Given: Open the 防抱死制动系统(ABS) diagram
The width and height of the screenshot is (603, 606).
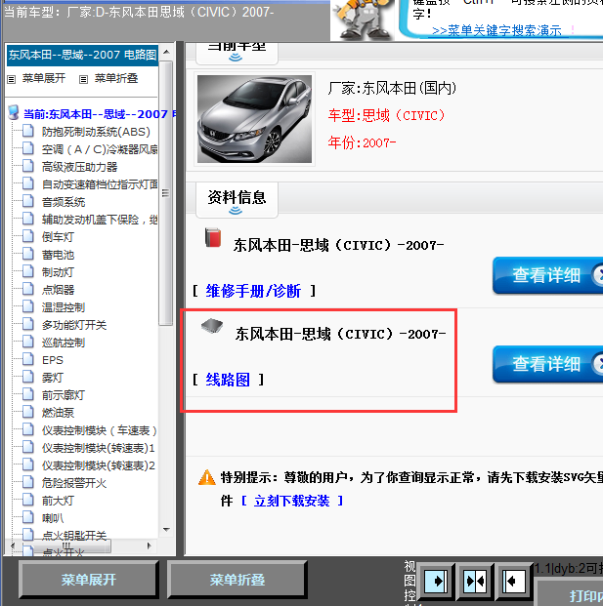Looking at the screenshot, I should [x=96, y=132].
